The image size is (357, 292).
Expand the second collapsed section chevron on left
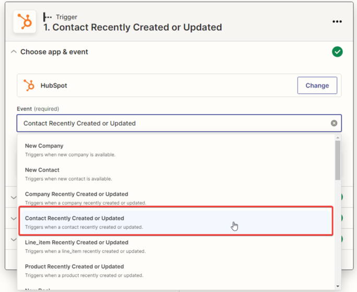tap(14, 218)
